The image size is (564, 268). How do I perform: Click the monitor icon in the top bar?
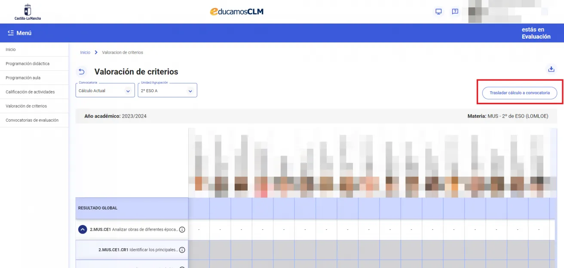pyautogui.click(x=438, y=12)
